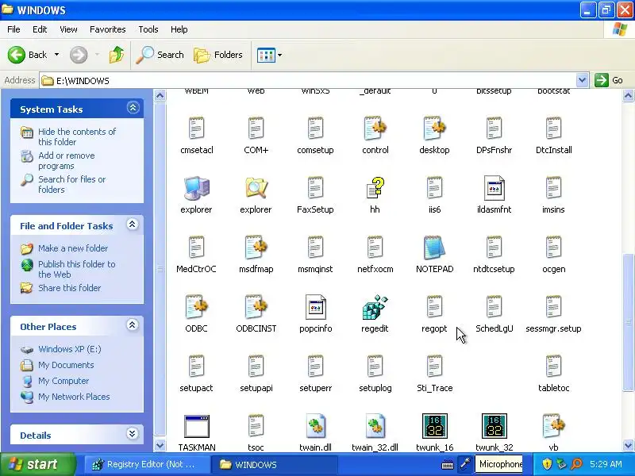The image size is (635, 476).
Task: Click Add or remove programs link
Action: coord(67,161)
